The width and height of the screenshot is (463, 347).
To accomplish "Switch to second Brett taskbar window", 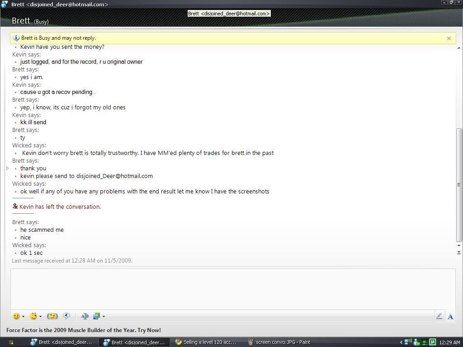I will coord(134,342).
